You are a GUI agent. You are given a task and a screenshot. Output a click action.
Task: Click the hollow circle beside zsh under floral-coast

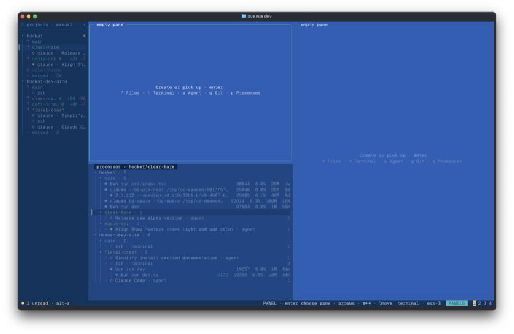tap(33, 121)
